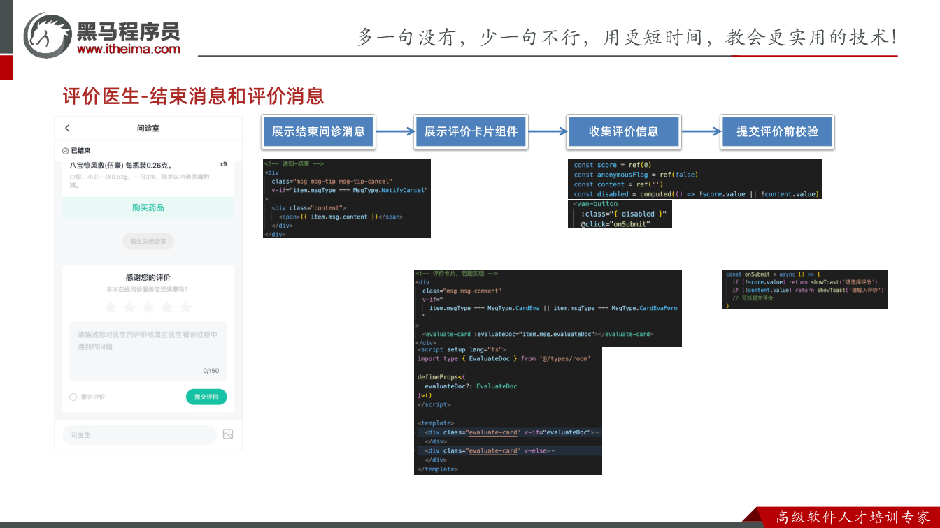This screenshot has width=940, height=528.
Task: Submit with the 提交评价 button
Action: (206, 397)
